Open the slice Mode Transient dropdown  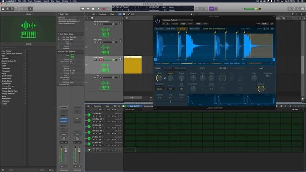(x=166, y=64)
